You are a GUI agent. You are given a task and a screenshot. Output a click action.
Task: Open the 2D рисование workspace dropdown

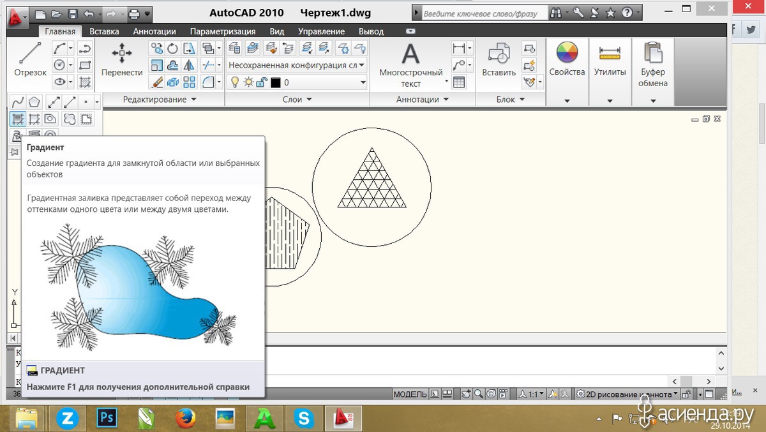627,394
